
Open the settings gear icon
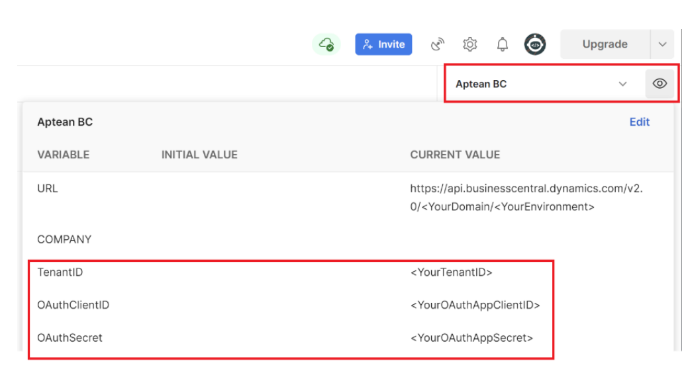[x=470, y=44]
